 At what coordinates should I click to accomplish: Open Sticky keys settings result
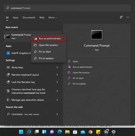pyautogui.click(x=33, y=67)
